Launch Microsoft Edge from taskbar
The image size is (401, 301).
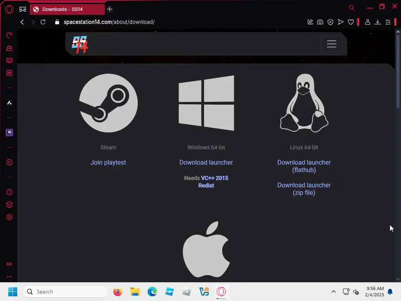152,292
